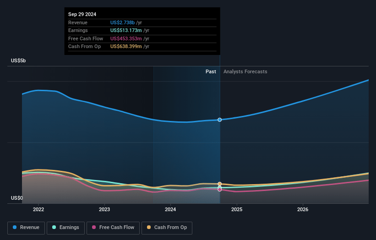This screenshot has width=376, height=240.
Task: Click the blue Revenue data point marker
Action: click(220, 120)
